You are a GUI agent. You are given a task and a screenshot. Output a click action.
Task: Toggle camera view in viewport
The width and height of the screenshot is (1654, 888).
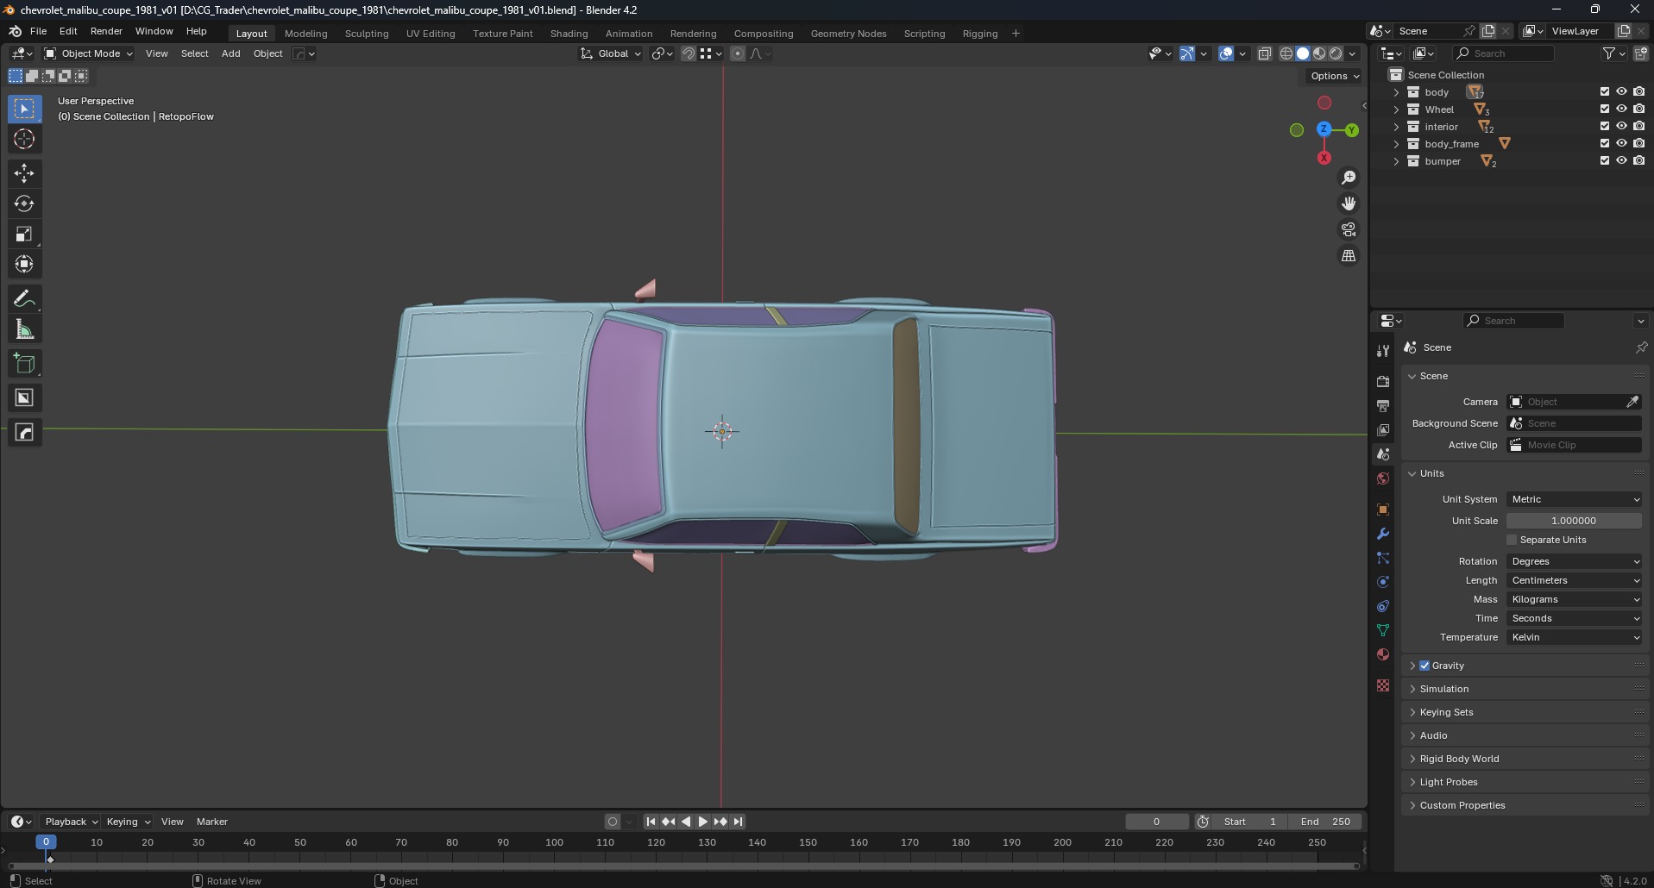click(1348, 229)
